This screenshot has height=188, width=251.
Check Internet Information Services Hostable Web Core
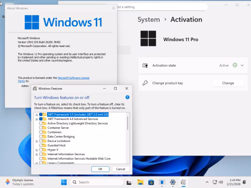(x=41, y=158)
